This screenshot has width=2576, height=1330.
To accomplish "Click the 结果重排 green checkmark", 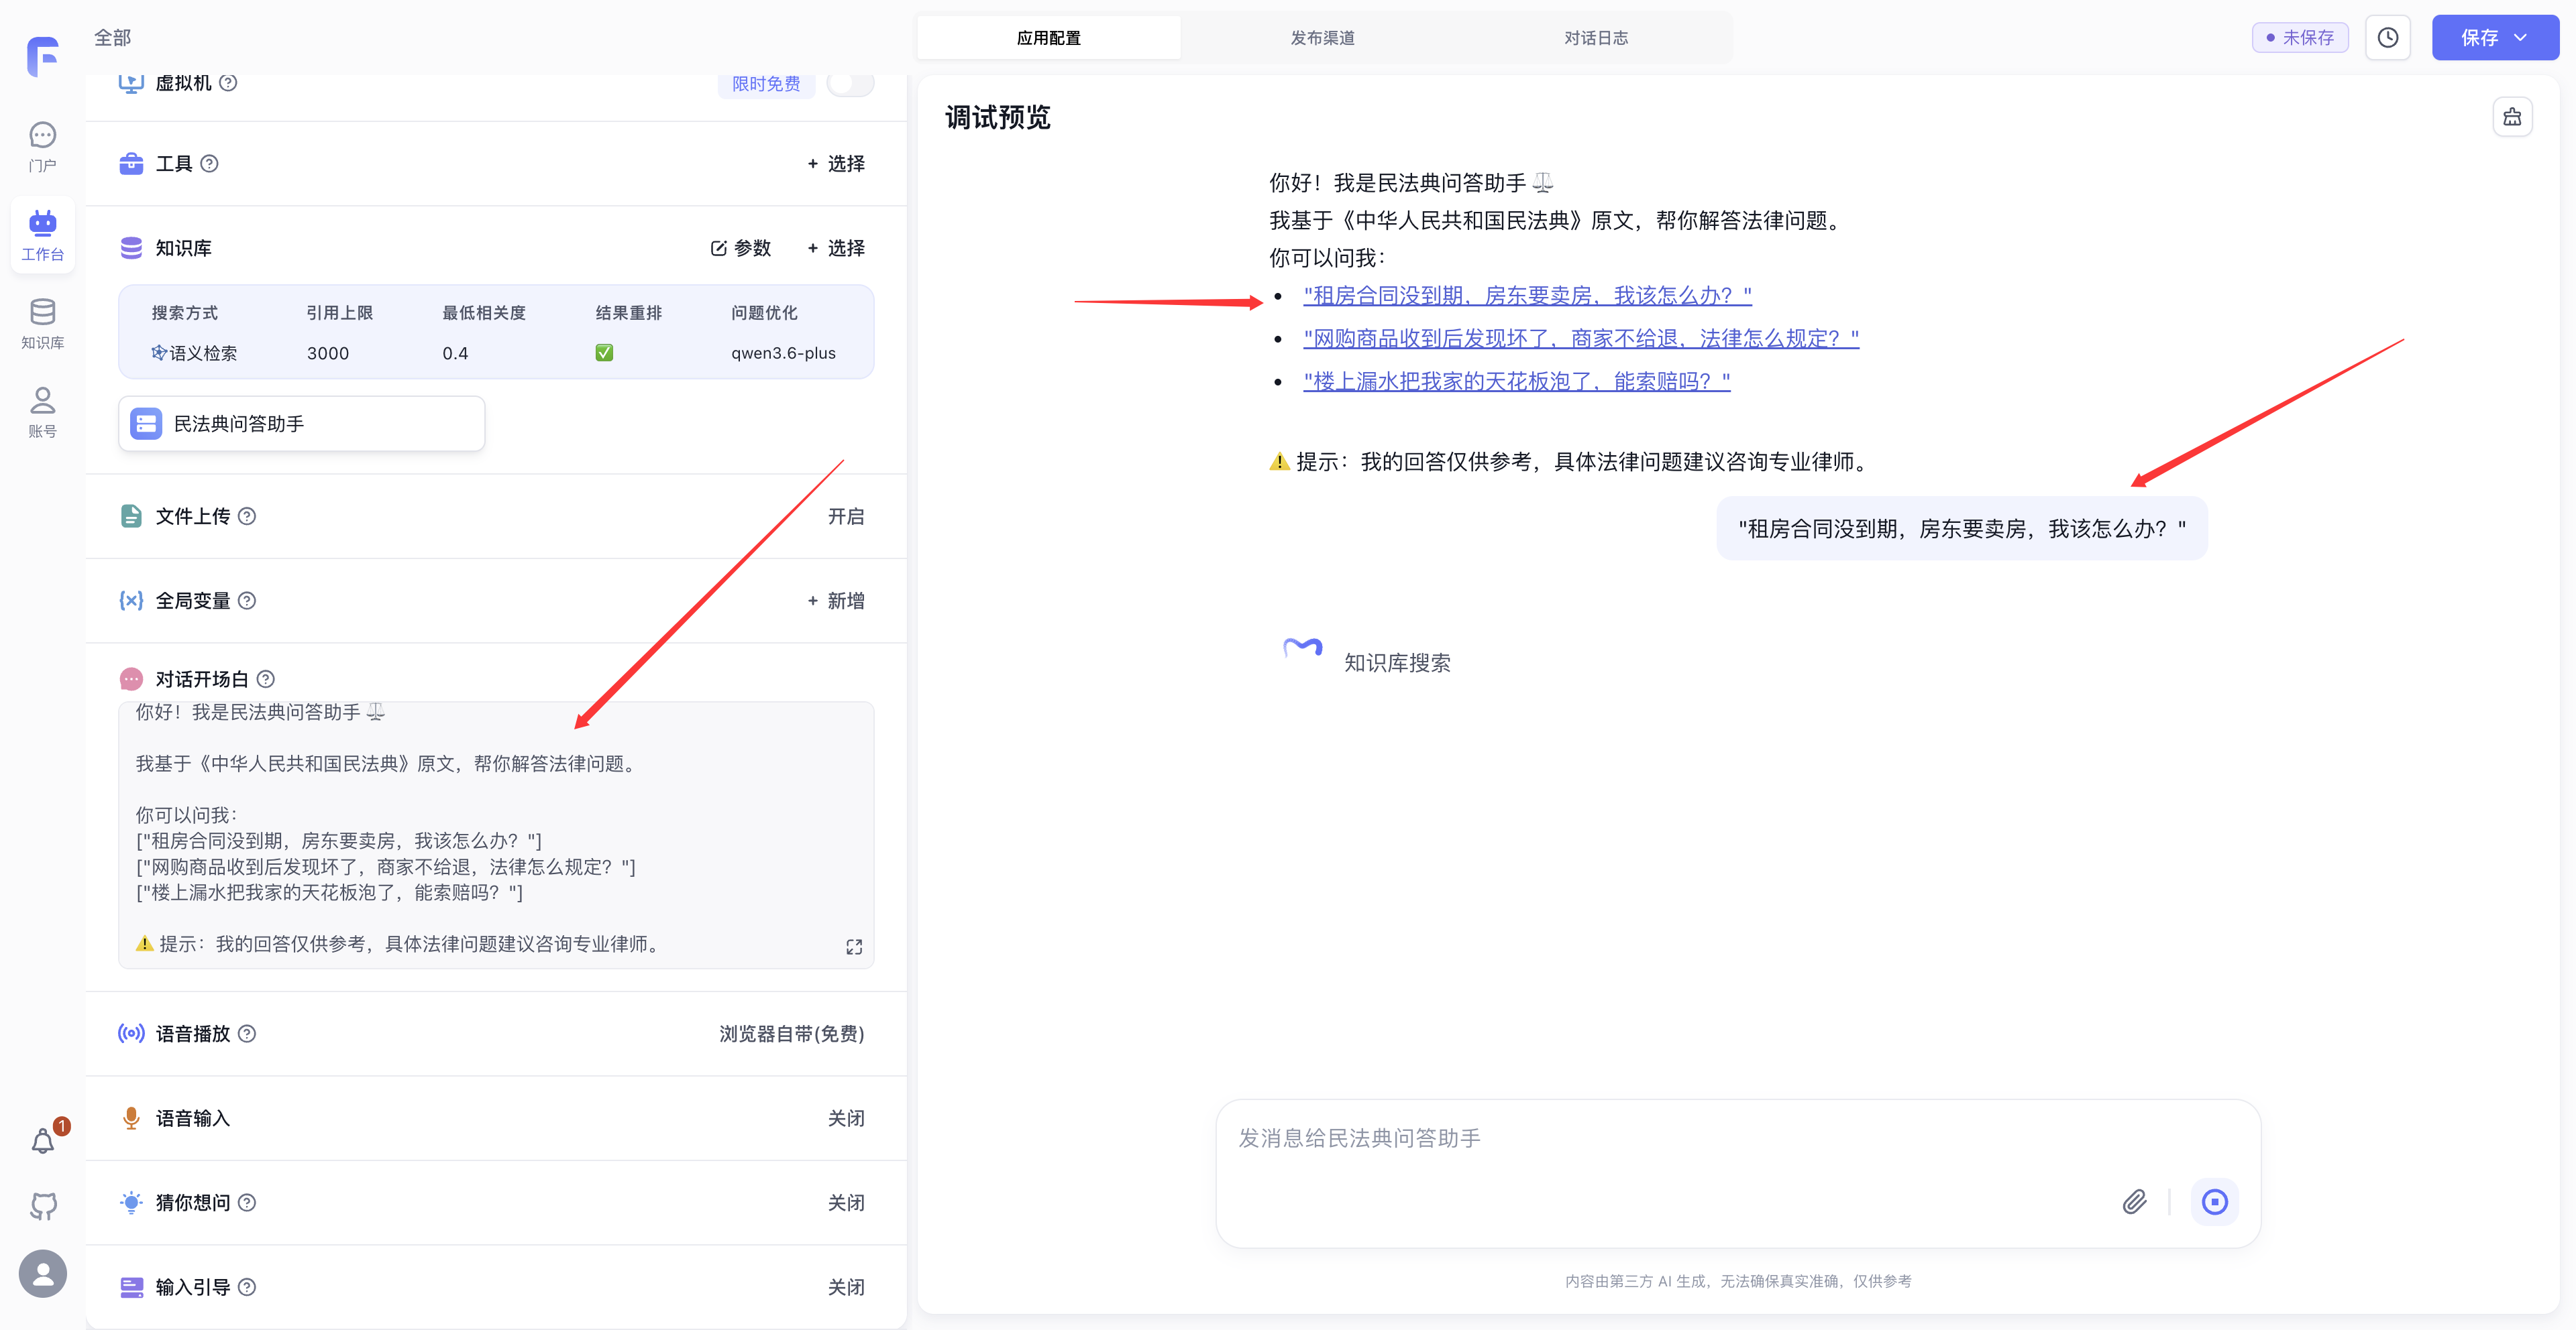I will click(x=604, y=353).
